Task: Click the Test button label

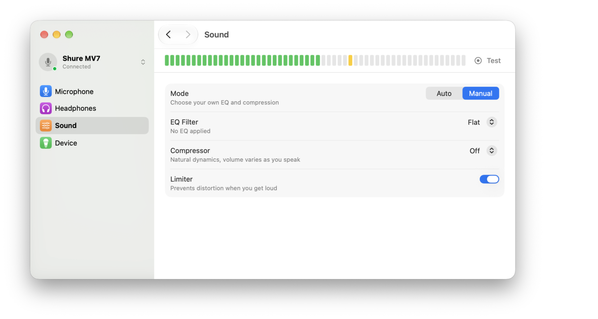Action: coord(494,60)
